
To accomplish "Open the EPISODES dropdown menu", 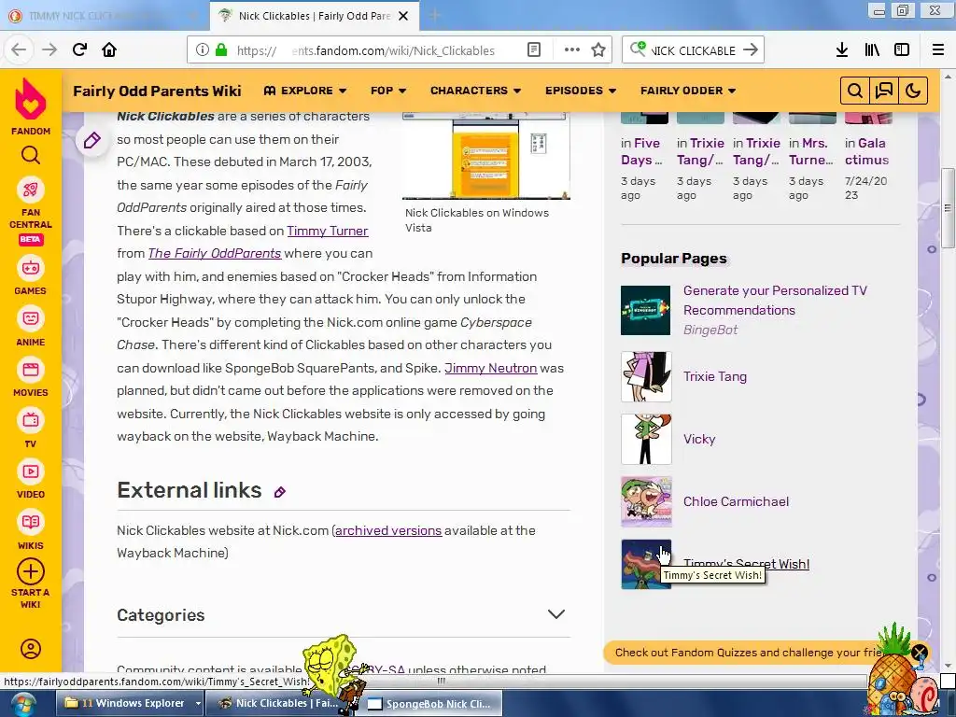I will pyautogui.click(x=581, y=91).
